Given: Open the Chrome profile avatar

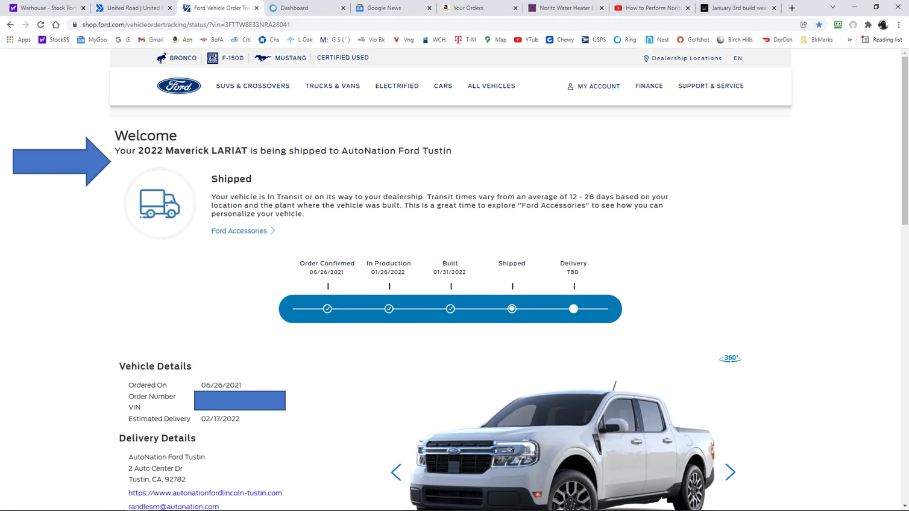Looking at the screenshot, I should [x=883, y=25].
